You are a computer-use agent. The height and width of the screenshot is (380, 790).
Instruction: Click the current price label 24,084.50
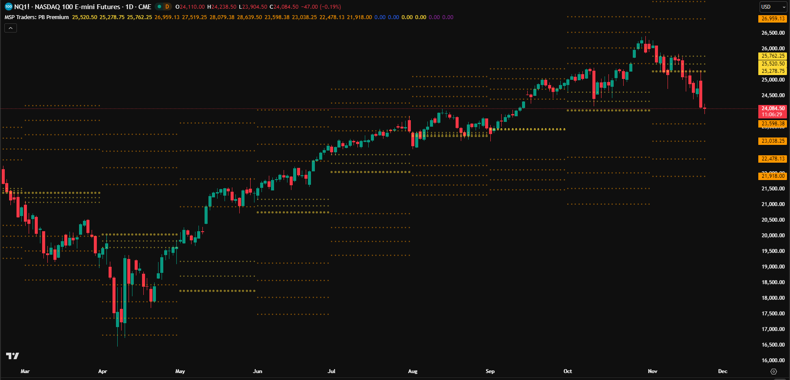(773, 108)
